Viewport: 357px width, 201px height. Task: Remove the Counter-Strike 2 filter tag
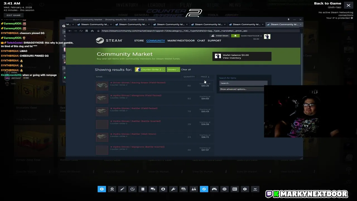[163, 70]
